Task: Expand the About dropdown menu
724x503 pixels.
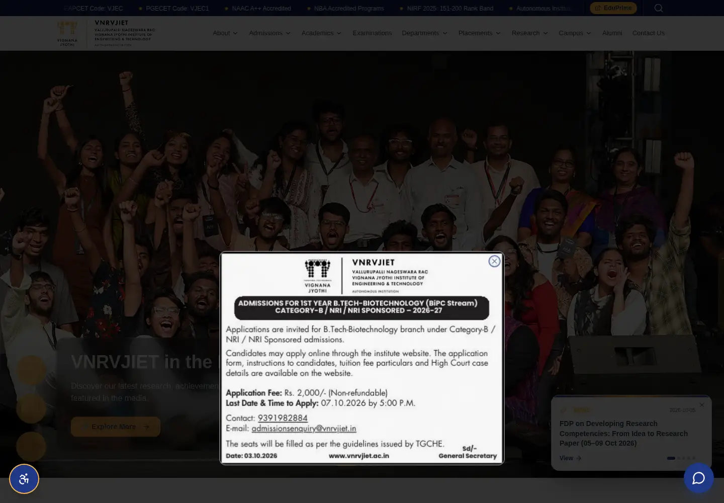Action: click(x=225, y=33)
